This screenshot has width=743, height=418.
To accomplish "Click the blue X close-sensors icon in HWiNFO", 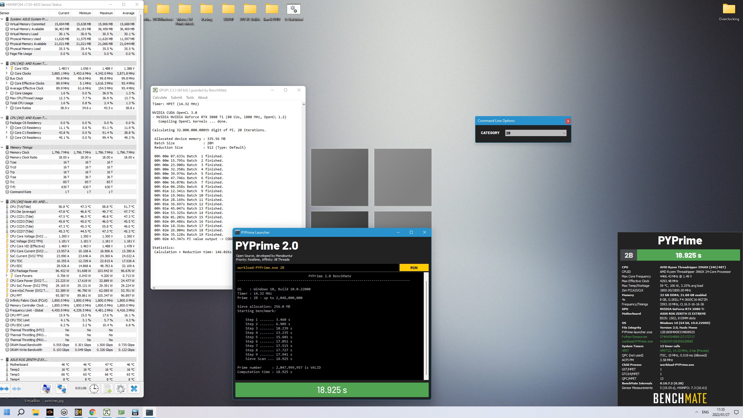I will tap(134, 389).
